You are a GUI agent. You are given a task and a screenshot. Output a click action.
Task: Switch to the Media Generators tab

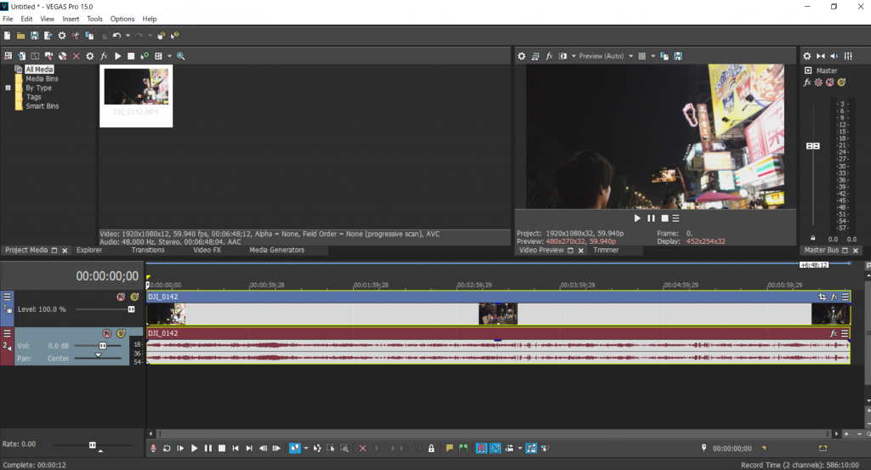coord(276,250)
